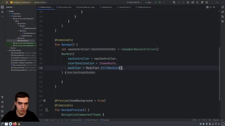Open the More tool windows ellipsis
Viewport: 225px width, 126px height.
click(x=2, y=16)
